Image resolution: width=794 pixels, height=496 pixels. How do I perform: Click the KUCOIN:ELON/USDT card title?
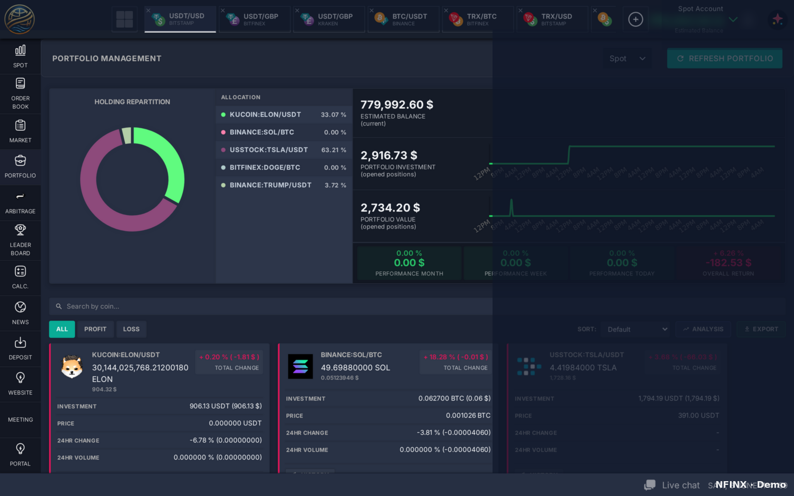click(x=126, y=355)
